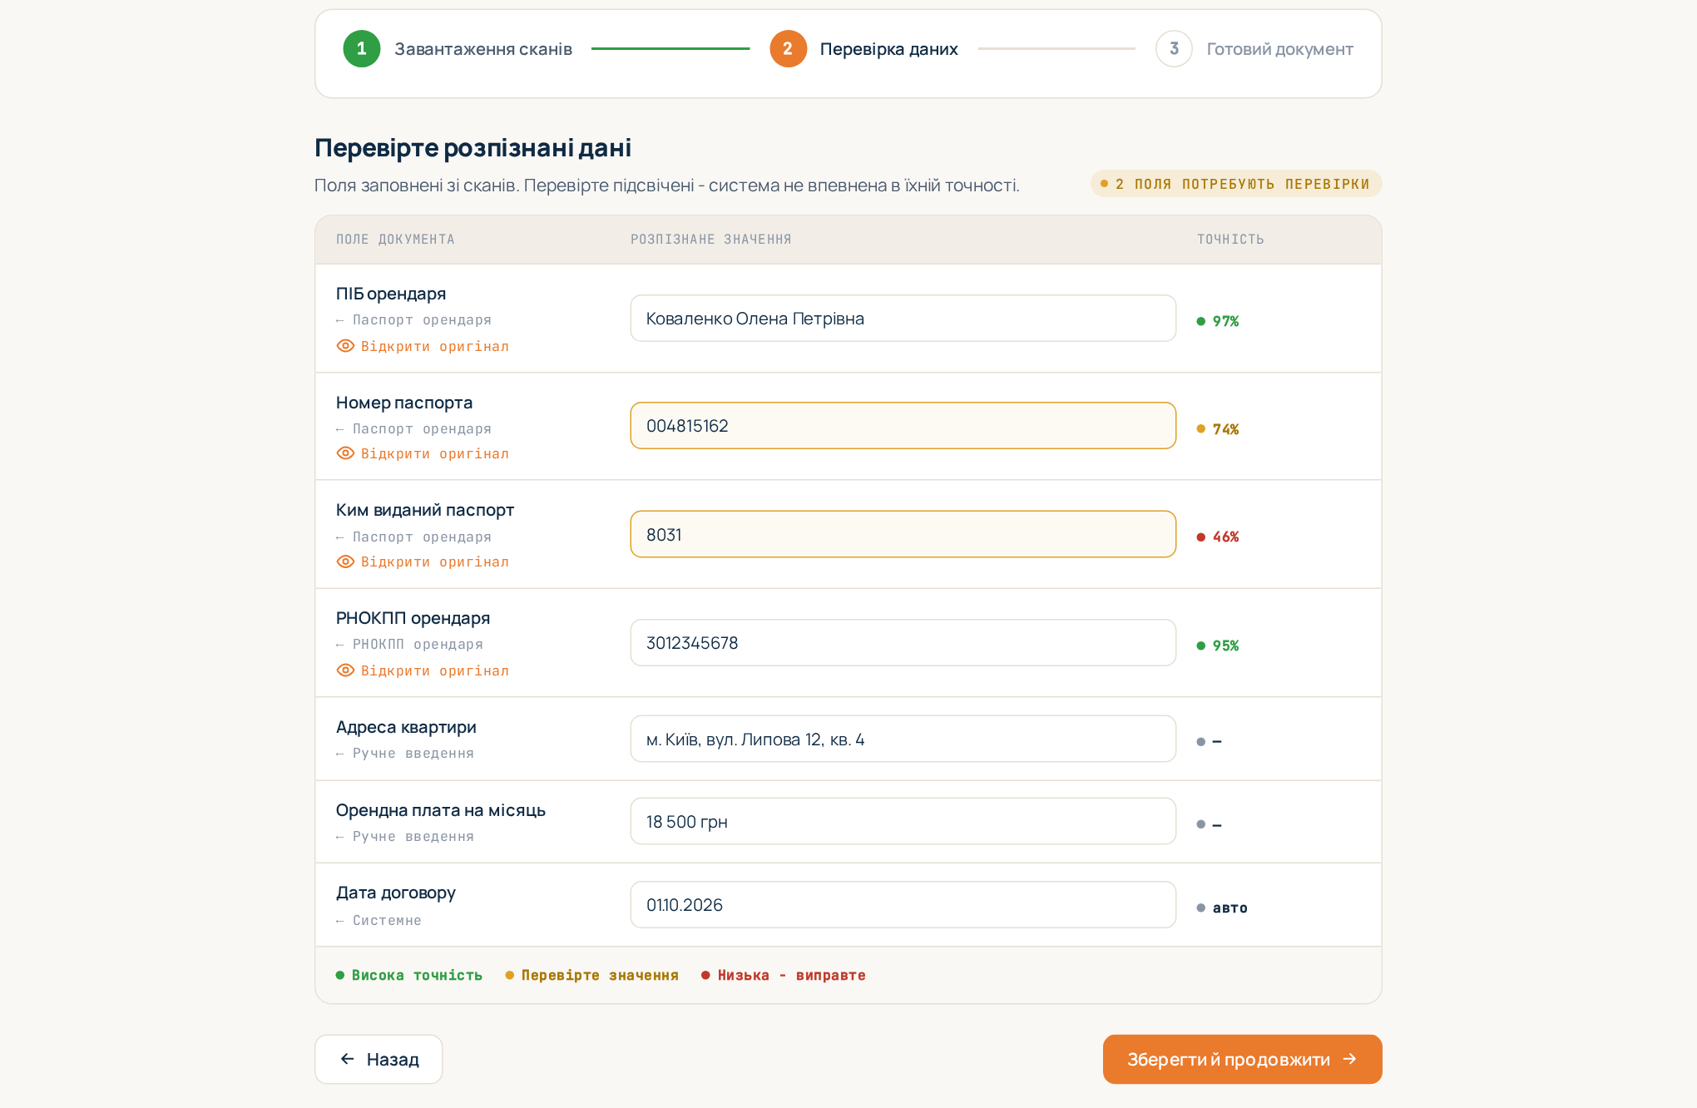Click Розпізнане значення column header
Screen dimensions: 1697x1108
coord(710,240)
